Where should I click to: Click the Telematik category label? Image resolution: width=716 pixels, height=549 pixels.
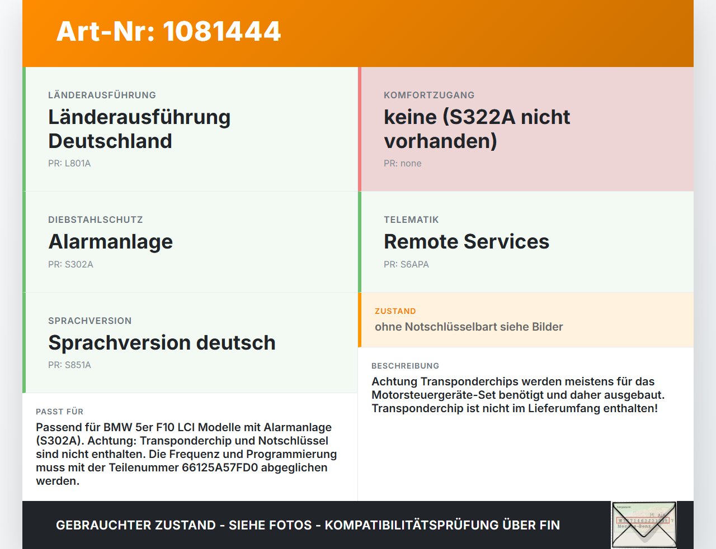(x=411, y=220)
